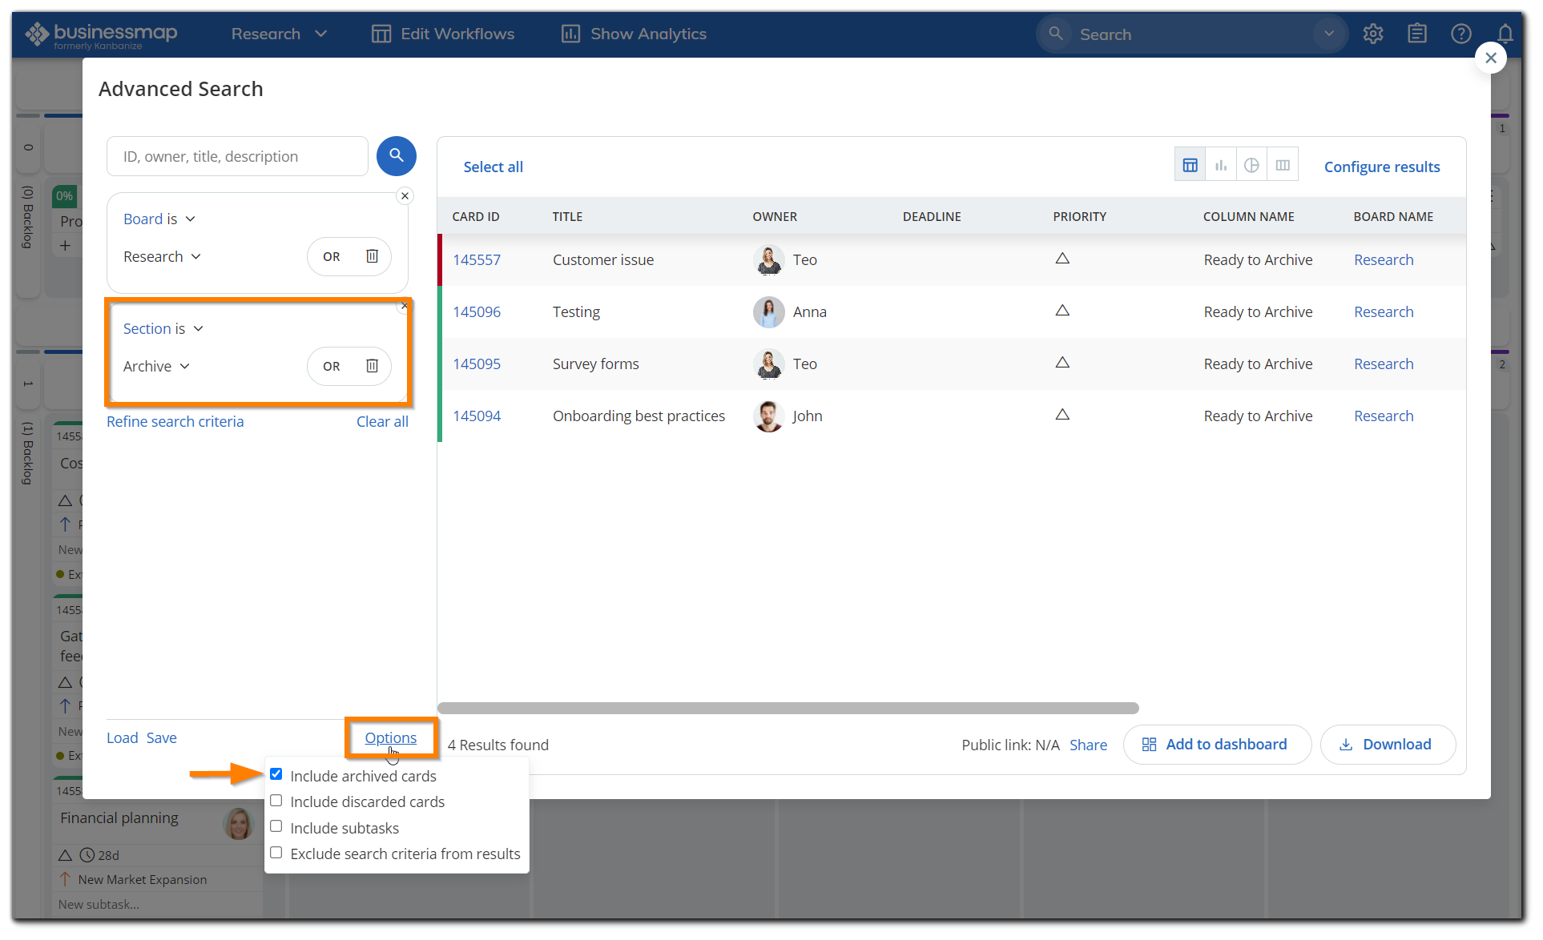The width and height of the screenshot is (1543, 940).
Task: Click the notifications bell icon
Action: [1505, 34]
